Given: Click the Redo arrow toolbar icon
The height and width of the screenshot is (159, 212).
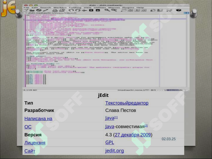Looking at the screenshot, I should [x=78, y=10].
